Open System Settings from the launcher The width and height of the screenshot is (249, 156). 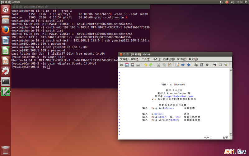(6, 71)
